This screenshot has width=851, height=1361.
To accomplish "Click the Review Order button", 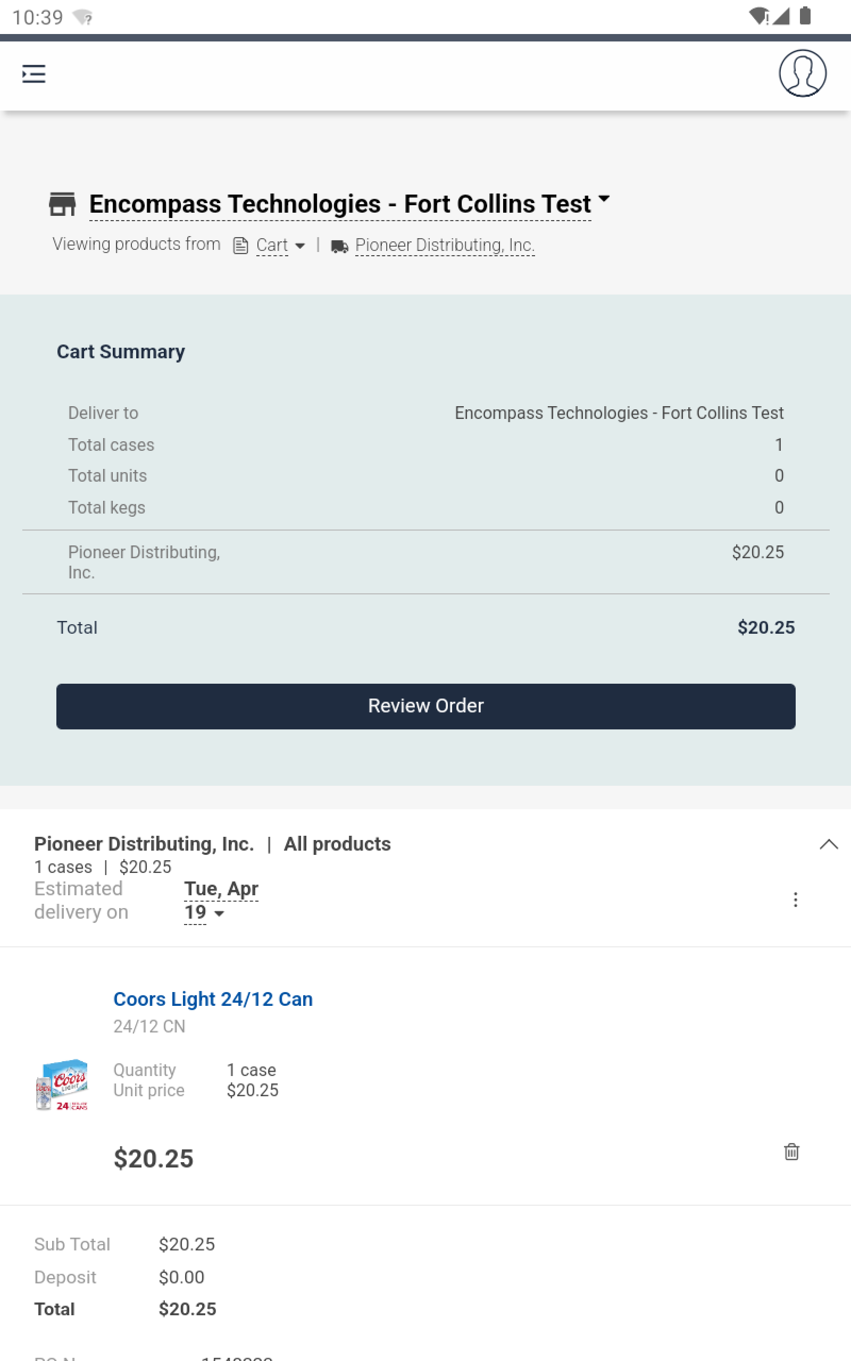I will click(x=425, y=706).
